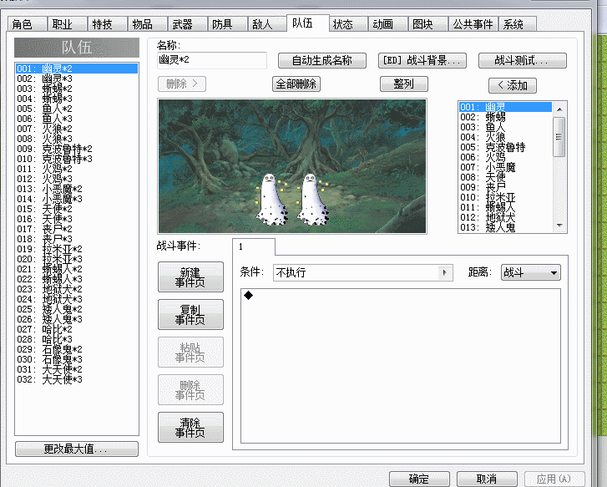Confirm with the 确定 button
607x487 pixels.
point(419,479)
